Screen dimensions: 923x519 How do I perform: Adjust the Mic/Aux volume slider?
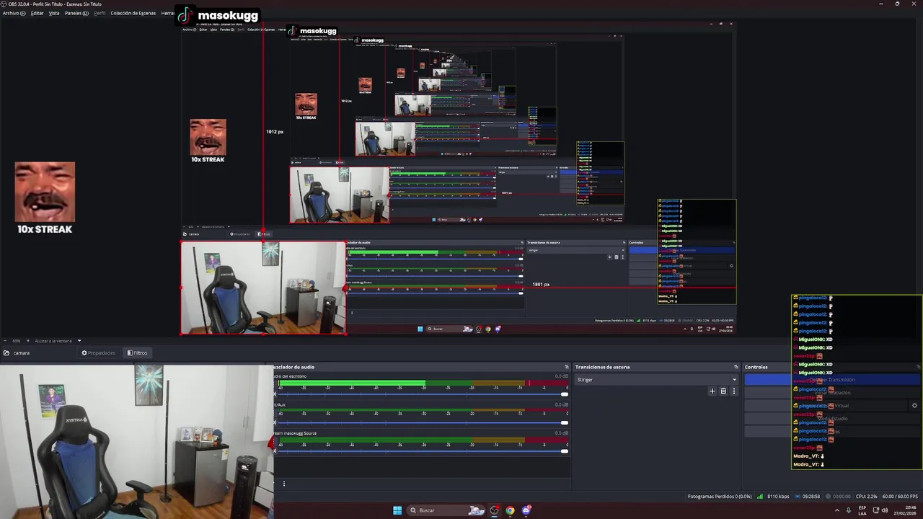422,422
